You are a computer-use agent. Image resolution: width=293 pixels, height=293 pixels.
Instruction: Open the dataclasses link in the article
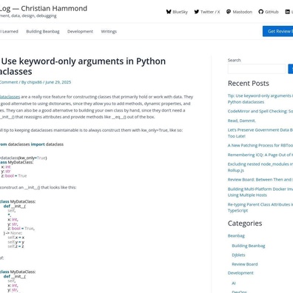[10, 97]
